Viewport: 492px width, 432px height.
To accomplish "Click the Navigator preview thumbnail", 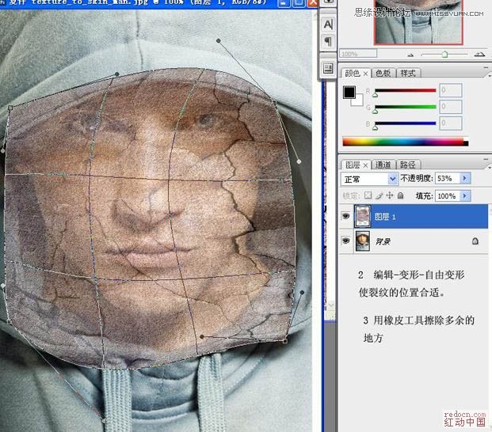I will 418,21.
